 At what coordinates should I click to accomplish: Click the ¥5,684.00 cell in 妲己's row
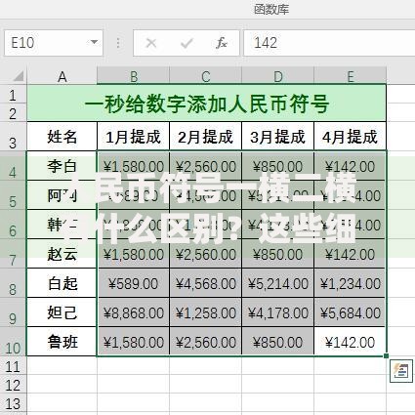[351, 312]
